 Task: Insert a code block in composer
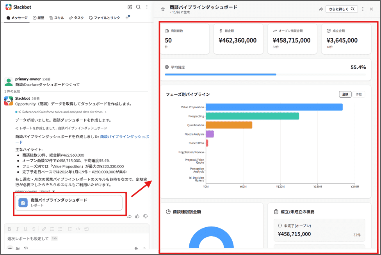[86, 229]
